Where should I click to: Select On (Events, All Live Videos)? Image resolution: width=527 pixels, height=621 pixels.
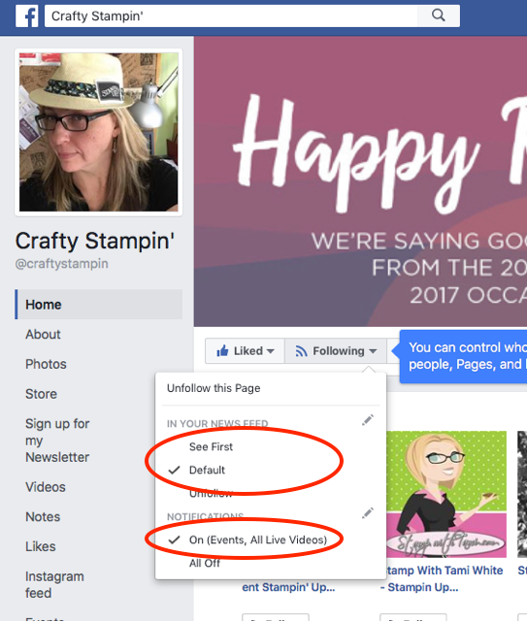258,539
